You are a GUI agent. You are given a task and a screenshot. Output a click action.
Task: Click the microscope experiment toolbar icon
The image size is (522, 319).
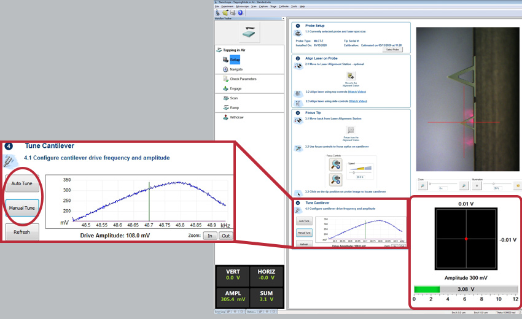pyautogui.click(x=218, y=13)
